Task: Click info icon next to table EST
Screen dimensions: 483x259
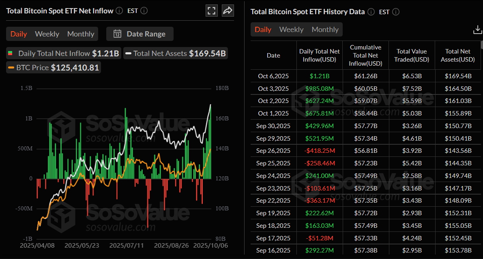Action: (396, 12)
